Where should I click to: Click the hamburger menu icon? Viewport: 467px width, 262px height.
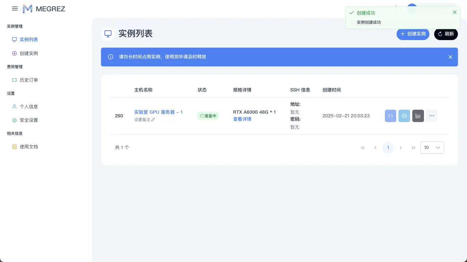(15, 8)
